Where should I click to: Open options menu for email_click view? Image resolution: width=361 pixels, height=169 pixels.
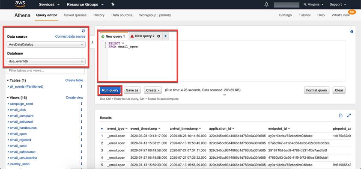point(81,110)
